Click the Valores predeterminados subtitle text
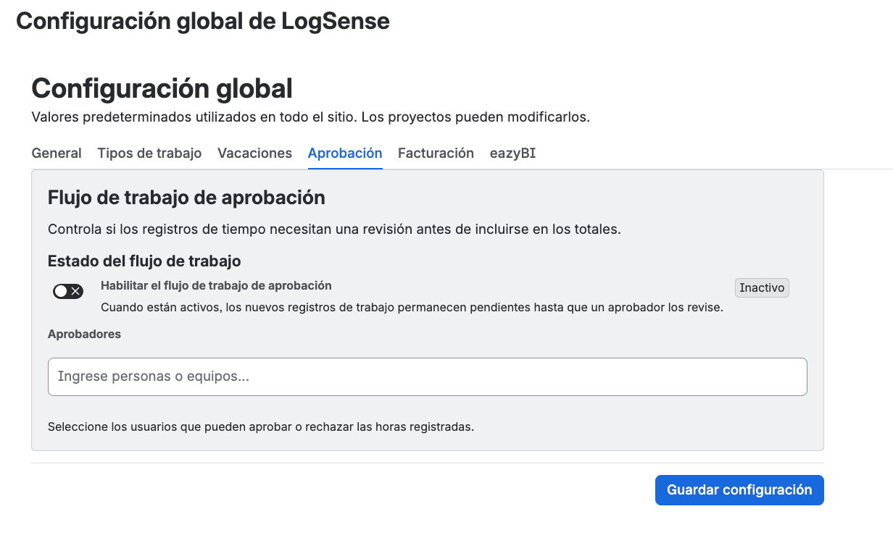This screenshot has width=893, height=543. pos(311,117)
